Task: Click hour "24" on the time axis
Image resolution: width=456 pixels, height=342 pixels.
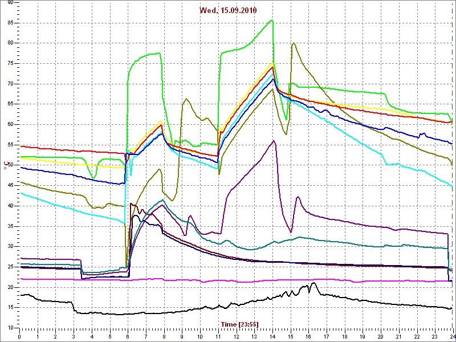Action: pos(451,337)
